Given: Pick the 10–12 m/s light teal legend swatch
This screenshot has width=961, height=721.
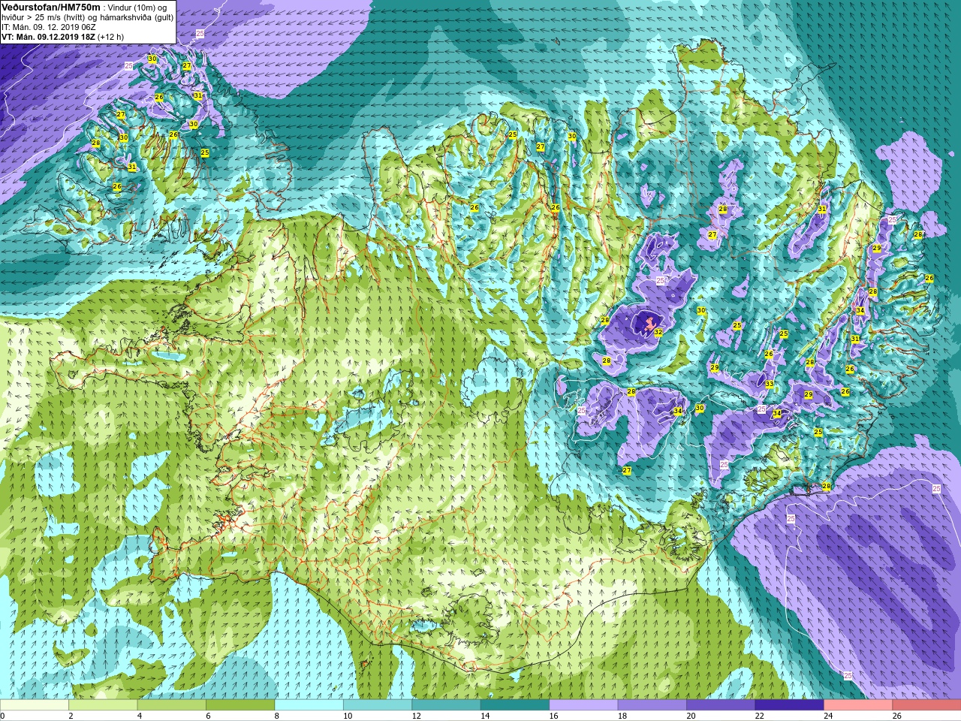Looking at the screenshot, I should 378,705.
